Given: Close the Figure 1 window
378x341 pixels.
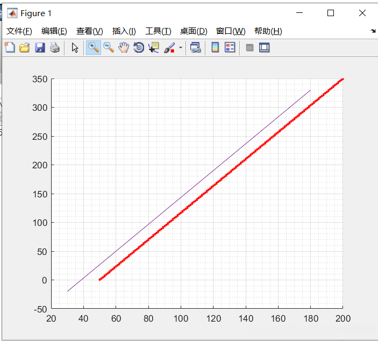Looking at the screenshot, I should point(362,13).
